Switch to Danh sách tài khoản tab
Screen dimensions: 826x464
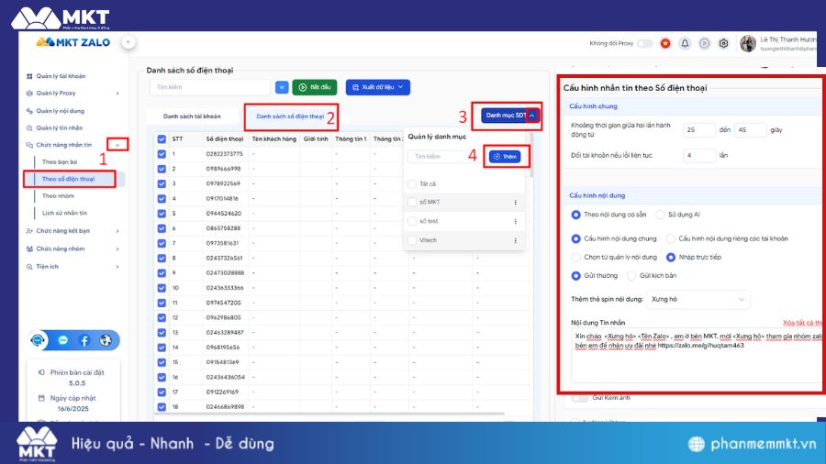point(192,116)
